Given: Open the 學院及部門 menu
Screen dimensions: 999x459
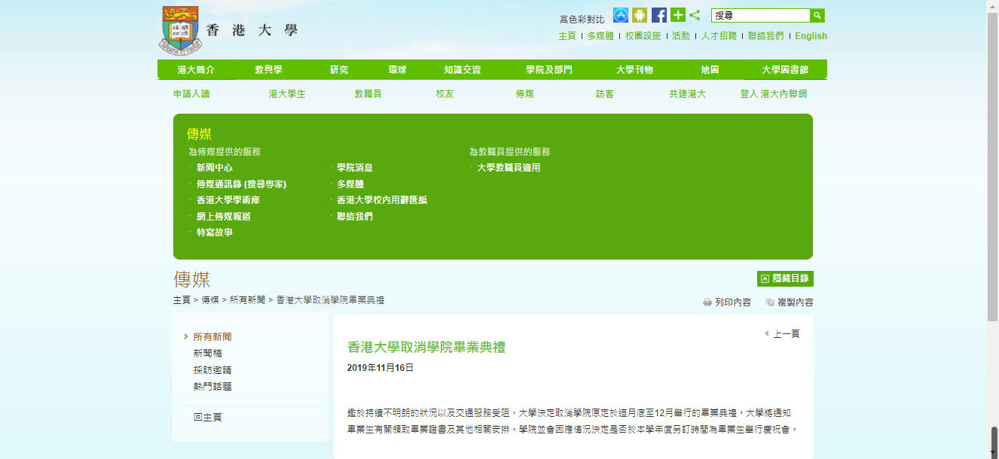Looking at the screenshot, I should point(549,70).
